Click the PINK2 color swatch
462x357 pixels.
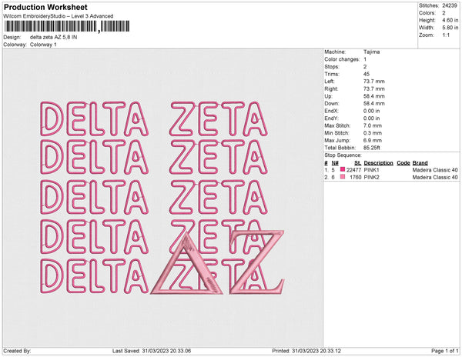tap(343, 177)
